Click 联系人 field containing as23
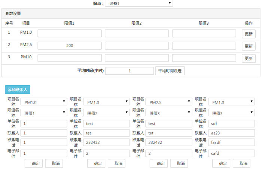Viewport: 262px width, 169px height. pos(231,133)
